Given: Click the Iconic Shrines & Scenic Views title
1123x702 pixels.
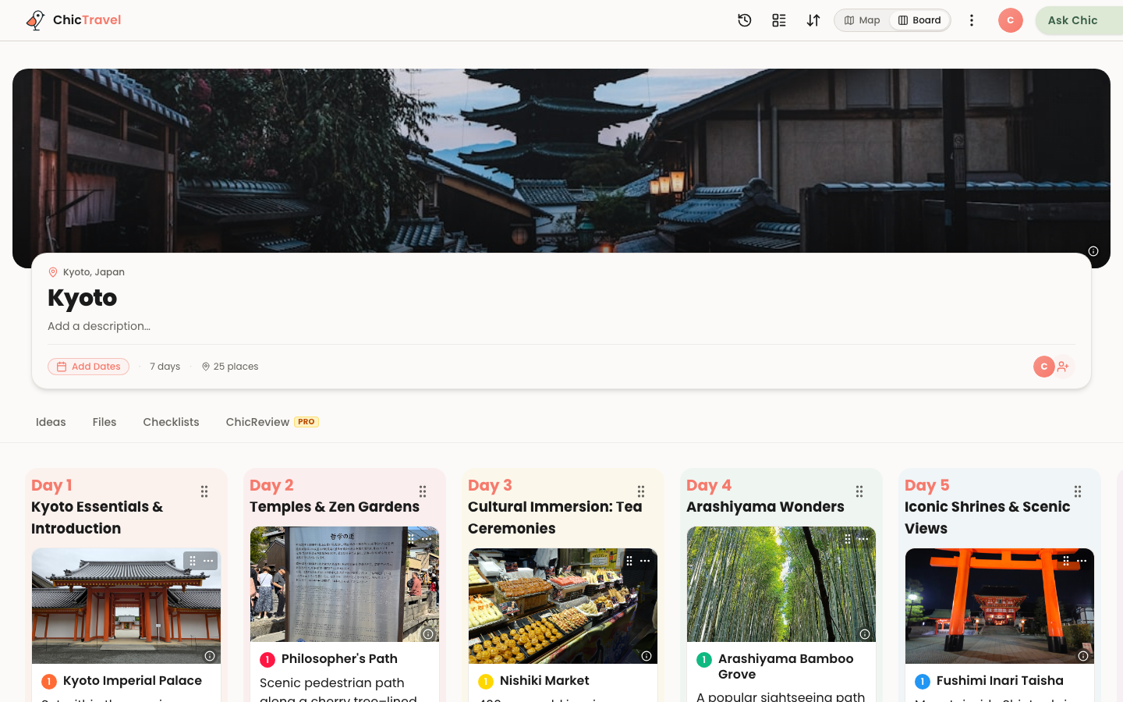Looking at the screenshot, I should click(987, 518).
